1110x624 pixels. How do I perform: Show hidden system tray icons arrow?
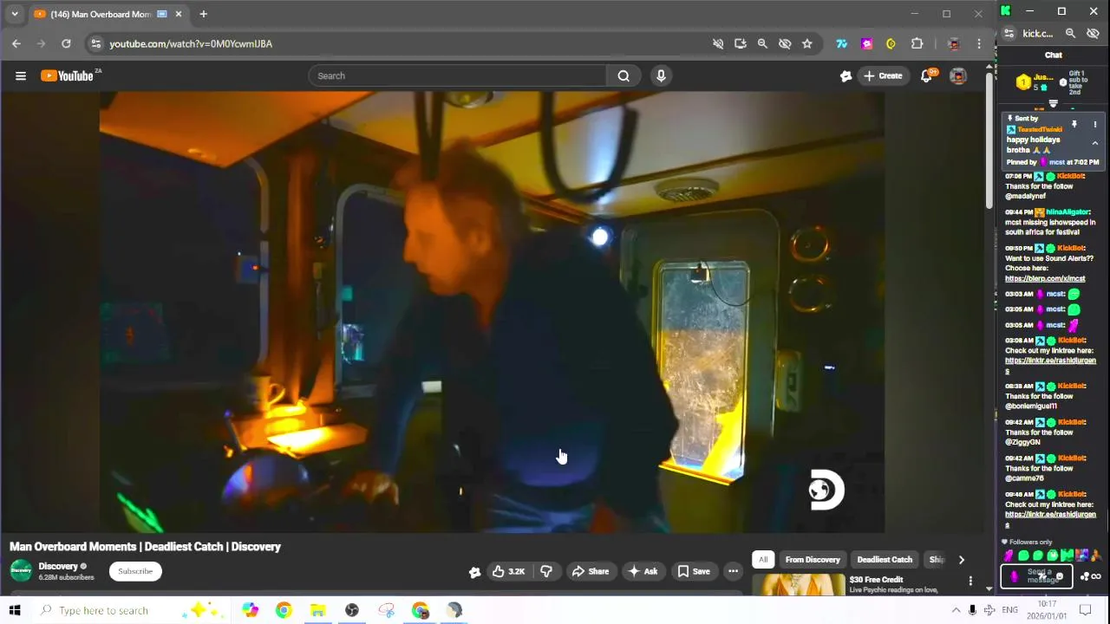point(957,610)
